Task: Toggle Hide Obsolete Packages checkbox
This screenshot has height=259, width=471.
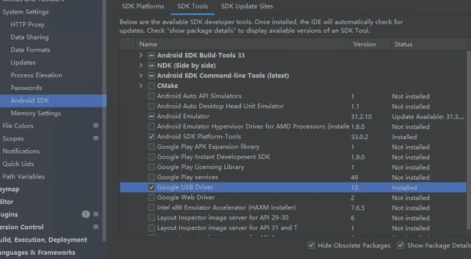Action: [311, 246]
